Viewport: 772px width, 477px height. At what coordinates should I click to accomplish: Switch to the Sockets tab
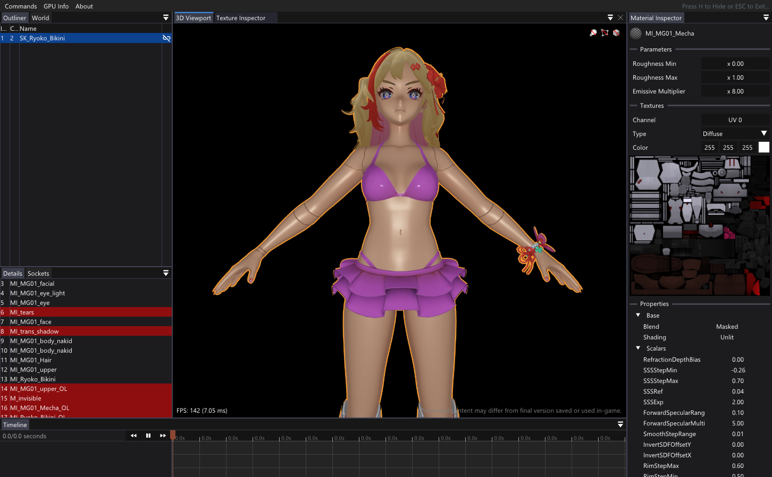38,274
